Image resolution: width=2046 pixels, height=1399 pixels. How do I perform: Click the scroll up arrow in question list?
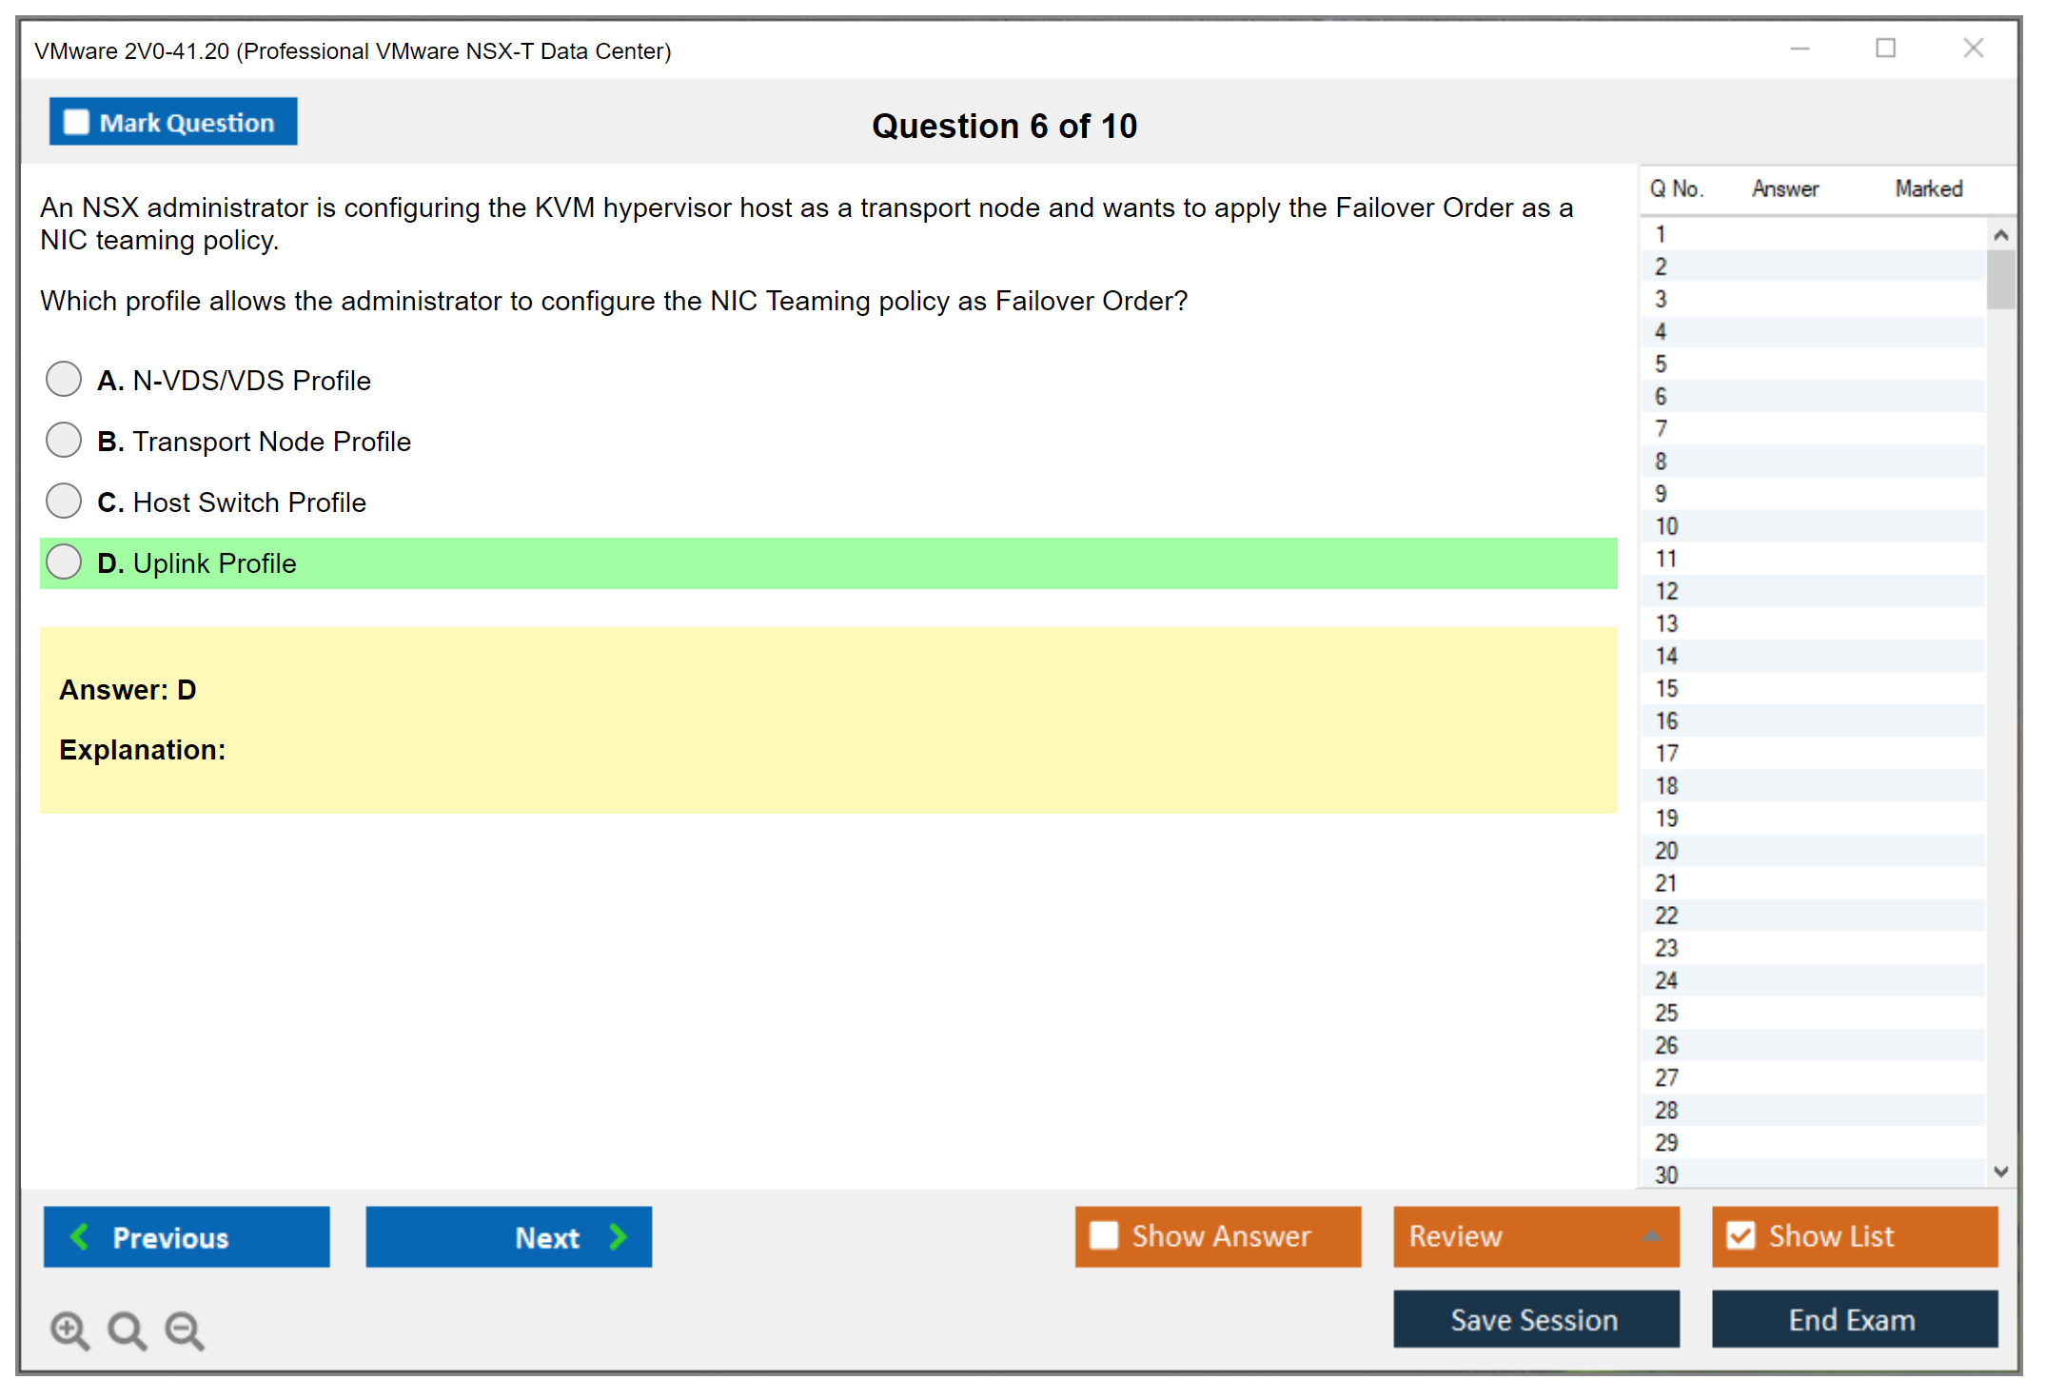tap(2000, 235)
